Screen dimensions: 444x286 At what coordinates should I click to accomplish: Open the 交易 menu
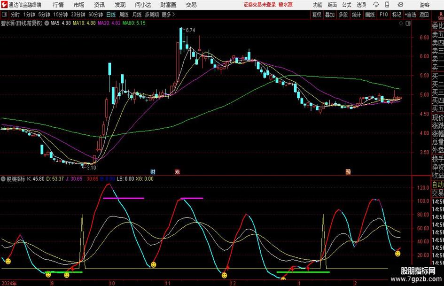pyautogui.click(x=191, y=5)
